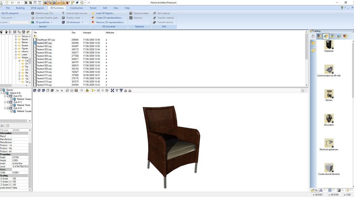This screenshot has height=197, width=354.
Task: Click the file list vertical scrollbar
Action: coord(306,59)
